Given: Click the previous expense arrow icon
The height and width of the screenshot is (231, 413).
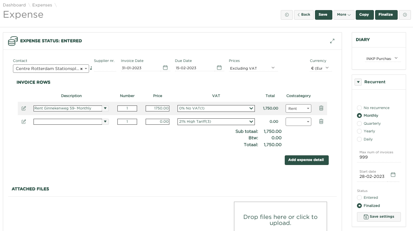Looking at the screenshot, I should tap(287, 15).
